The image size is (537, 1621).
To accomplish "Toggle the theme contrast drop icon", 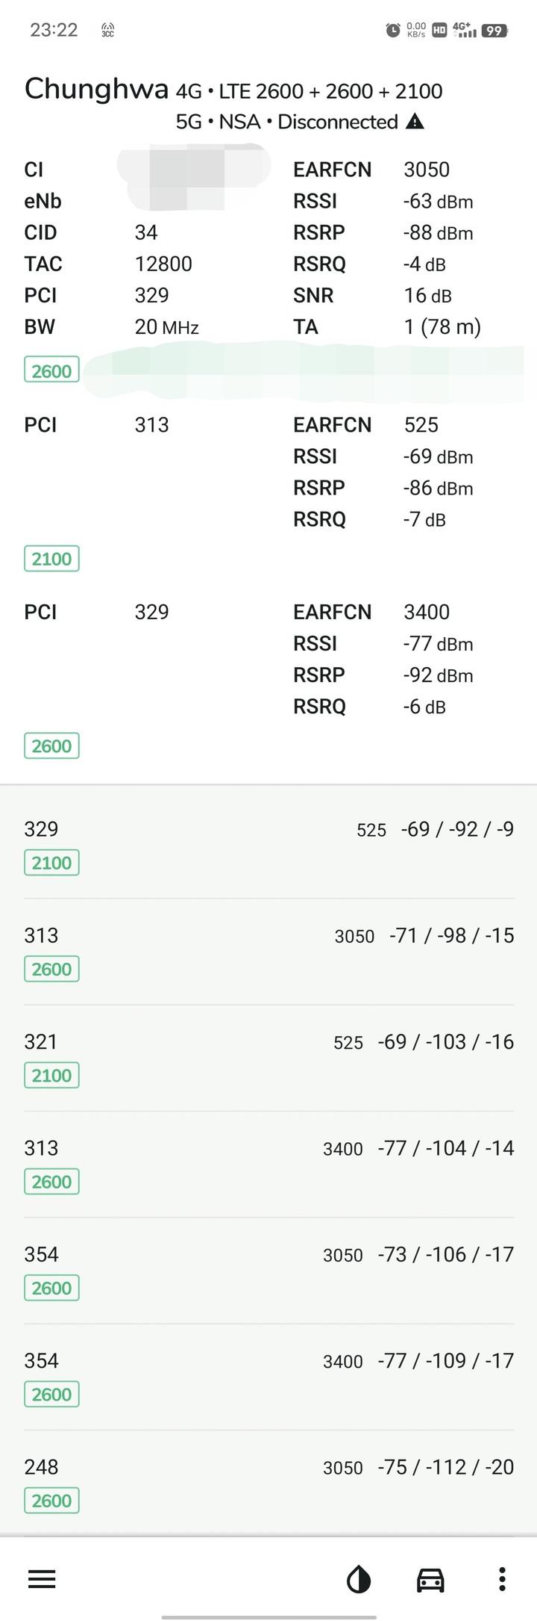I will point(359,1579).
